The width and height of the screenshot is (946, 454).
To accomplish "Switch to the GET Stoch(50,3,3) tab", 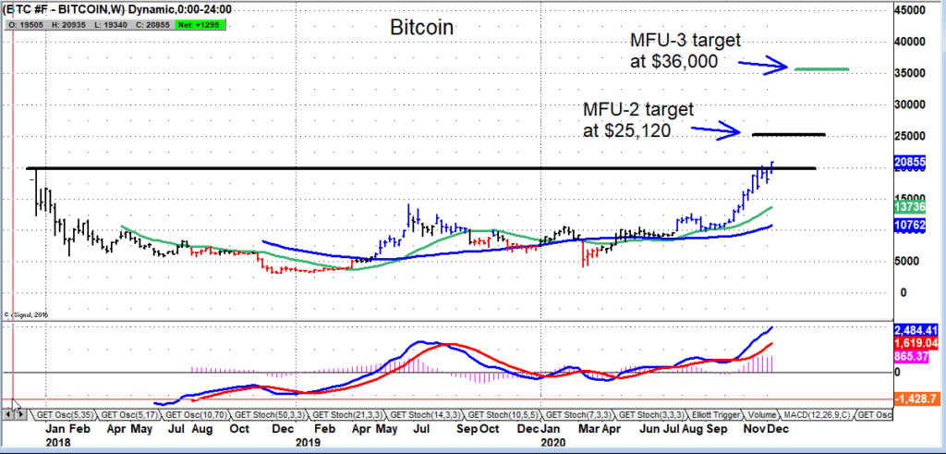I will (272, 415).
